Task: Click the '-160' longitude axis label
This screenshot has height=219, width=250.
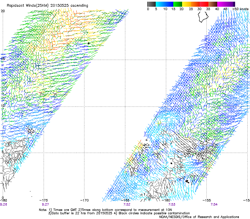Action: coord(166,200)
